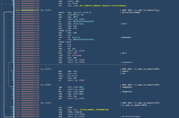
Task: Click the gutter dot at inc r12d line
Action: tap(13, 107)
